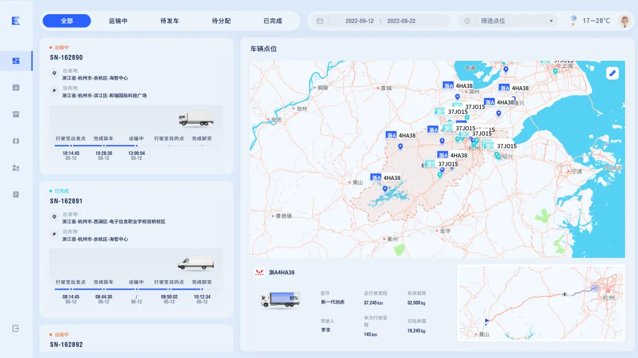Click the orders archive icon in sidebar
Viewport: 638px width, 358px height.
tap(17, 114)
